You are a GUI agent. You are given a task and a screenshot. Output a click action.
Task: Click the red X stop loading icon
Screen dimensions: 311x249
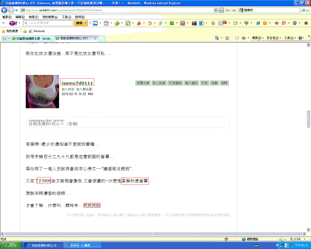234,10
